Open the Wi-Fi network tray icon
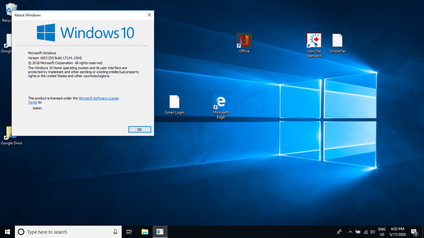The height and width of the screenshot is (238, 424). tap(366, 232)
